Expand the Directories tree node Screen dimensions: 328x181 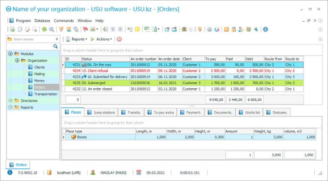pos(10,100)
